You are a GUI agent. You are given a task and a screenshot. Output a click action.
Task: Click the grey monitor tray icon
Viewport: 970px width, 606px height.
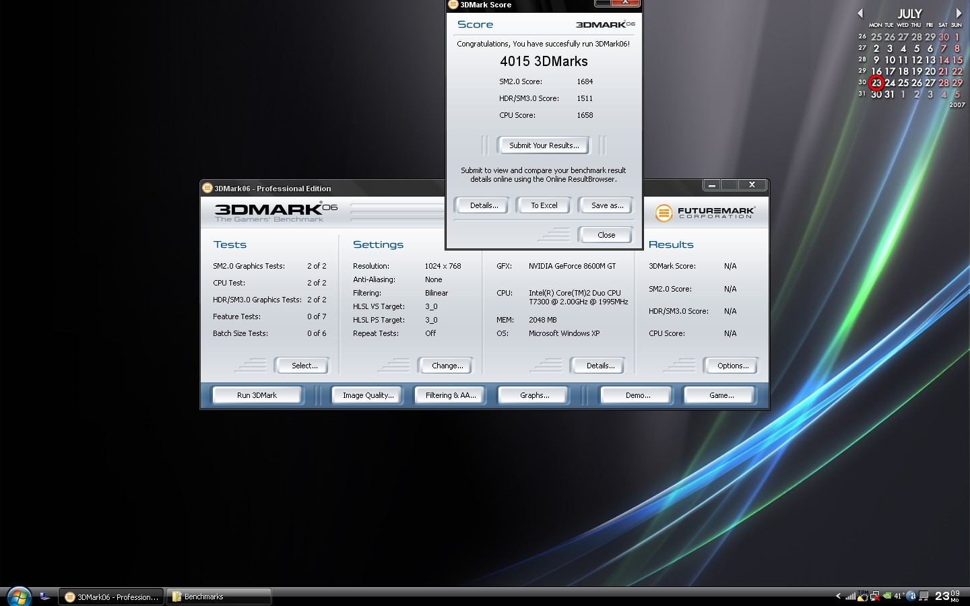924,596
